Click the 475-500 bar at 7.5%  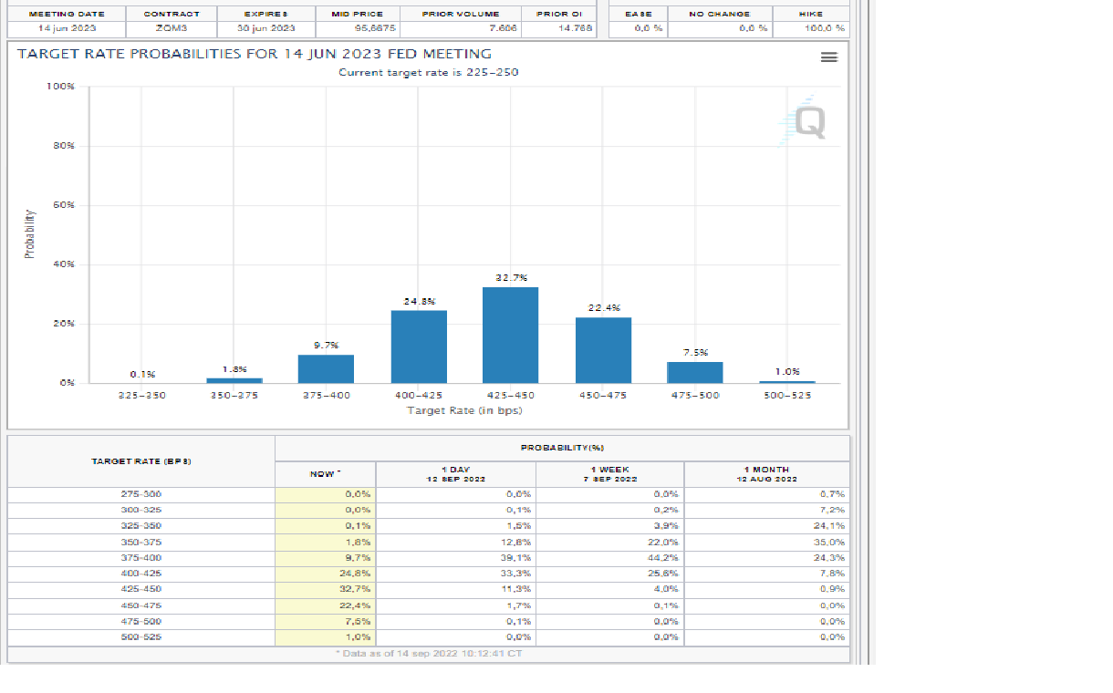coord(694,372)
